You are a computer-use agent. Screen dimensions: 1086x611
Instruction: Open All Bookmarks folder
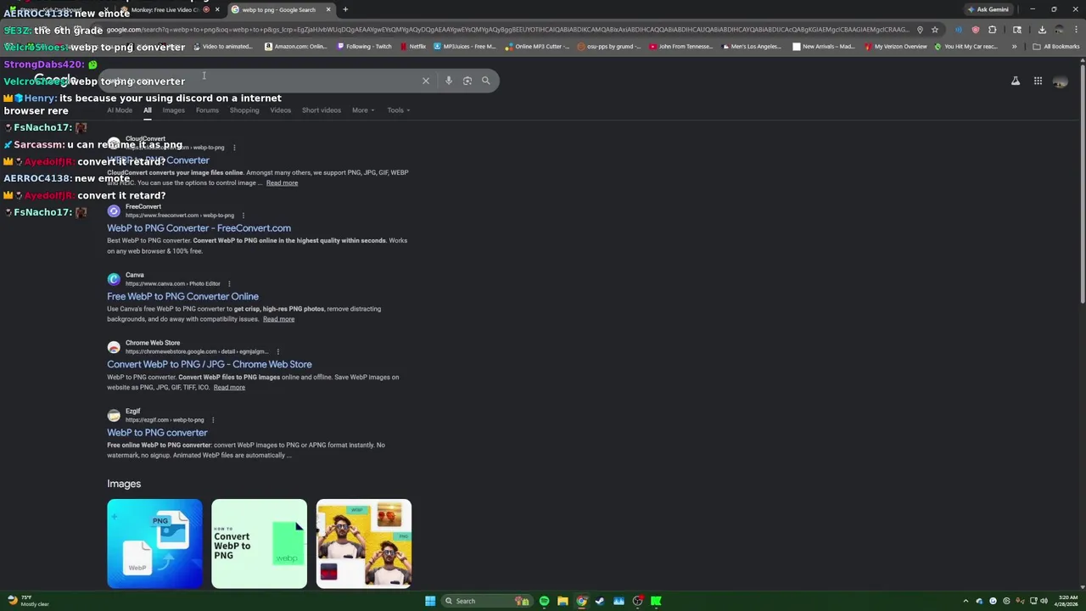[x=1055, y=47]
